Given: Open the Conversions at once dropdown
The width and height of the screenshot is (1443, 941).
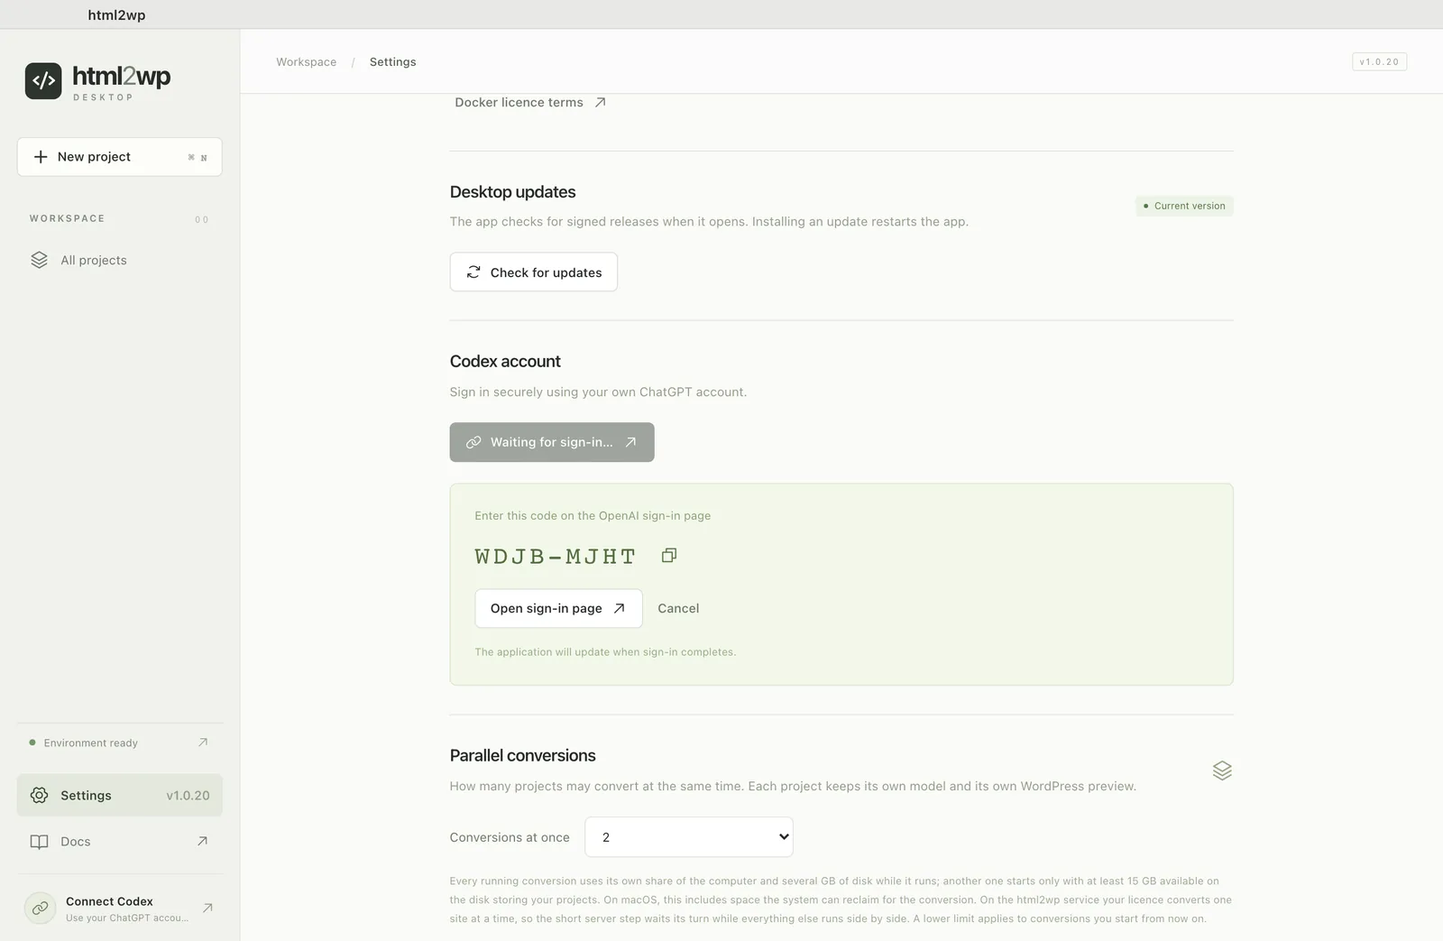Looking at the screenshot, I should coord(689,837).
